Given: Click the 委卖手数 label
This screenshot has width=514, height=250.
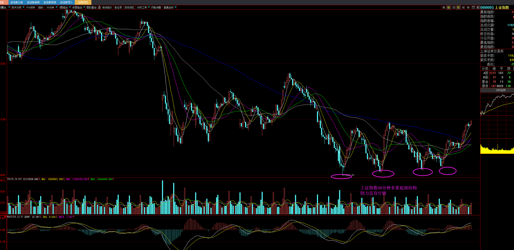Looking at the screenshot, I should pos(487,55).
